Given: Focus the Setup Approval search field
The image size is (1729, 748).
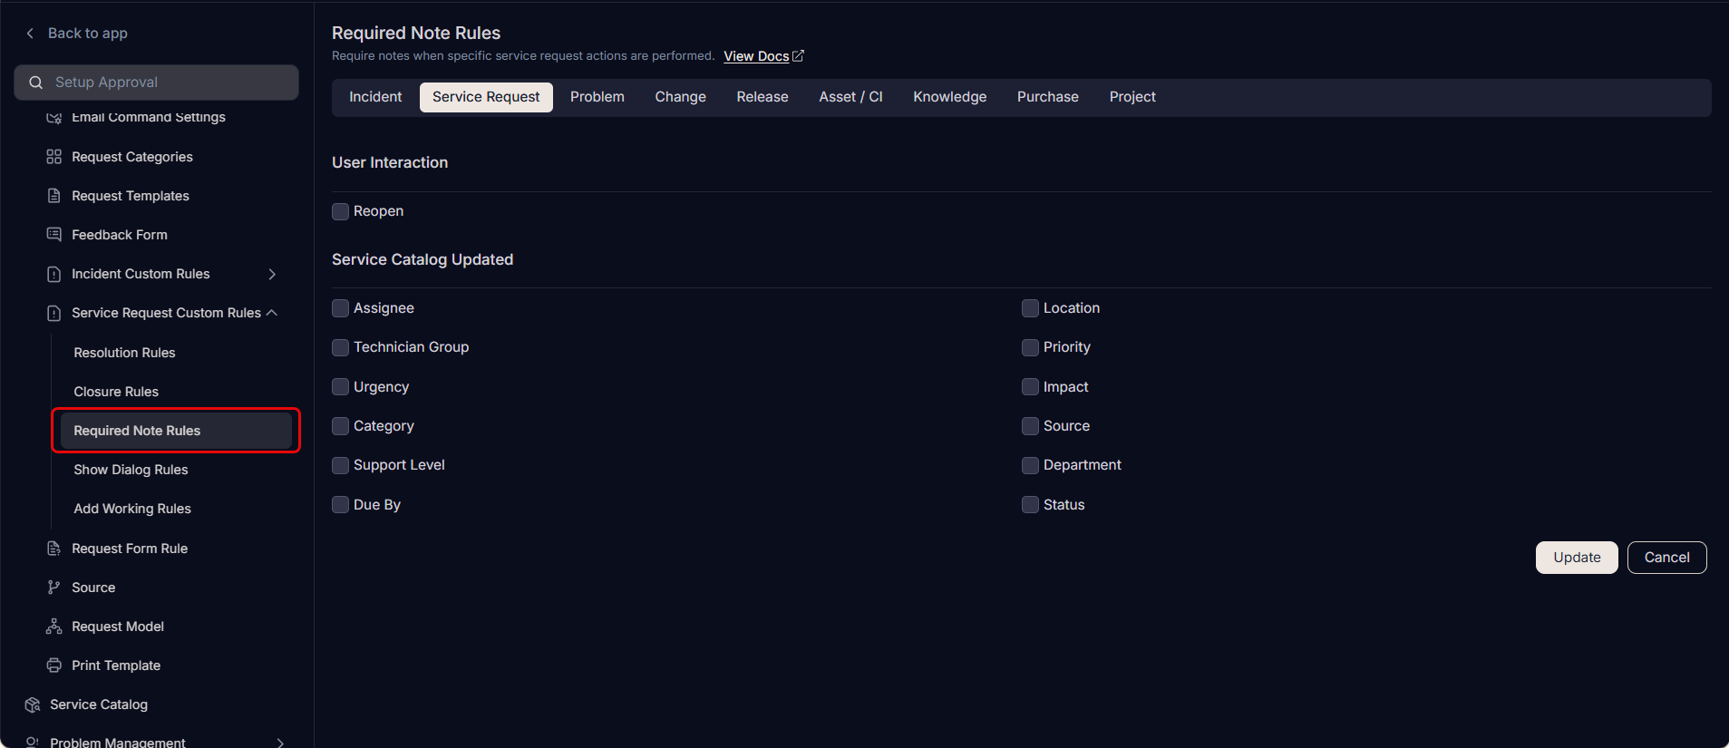Looking at the screenshot, I should click(157, 83).
